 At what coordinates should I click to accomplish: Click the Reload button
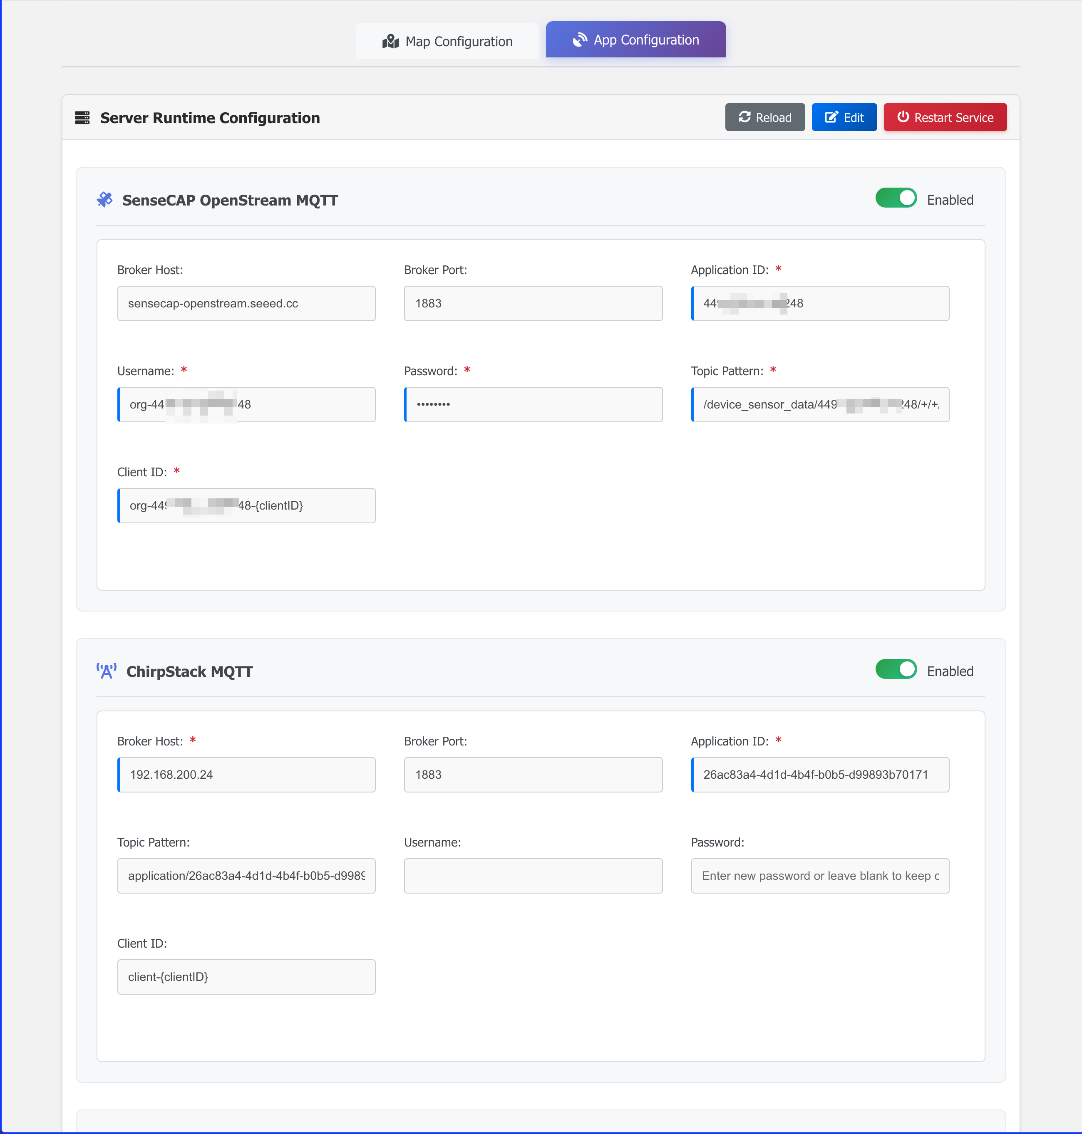764,118
